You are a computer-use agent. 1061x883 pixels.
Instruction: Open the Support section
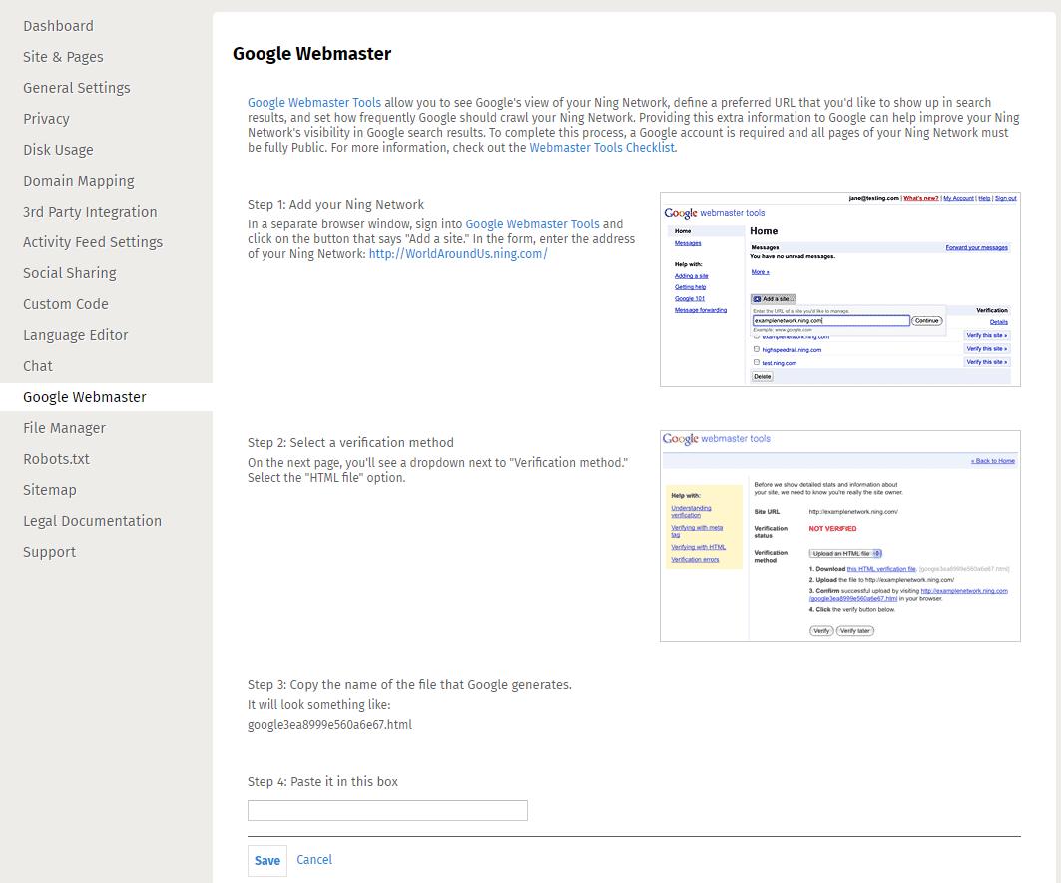click(x=49, y=552)
